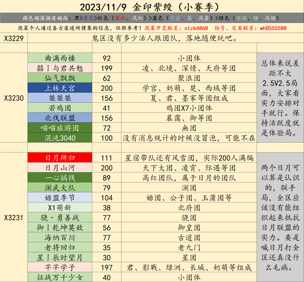Click the description 凌、北境、深情、天府等团
Image resolution: width=304 pixels, height=282 pixels.
[x=189, y=68]
